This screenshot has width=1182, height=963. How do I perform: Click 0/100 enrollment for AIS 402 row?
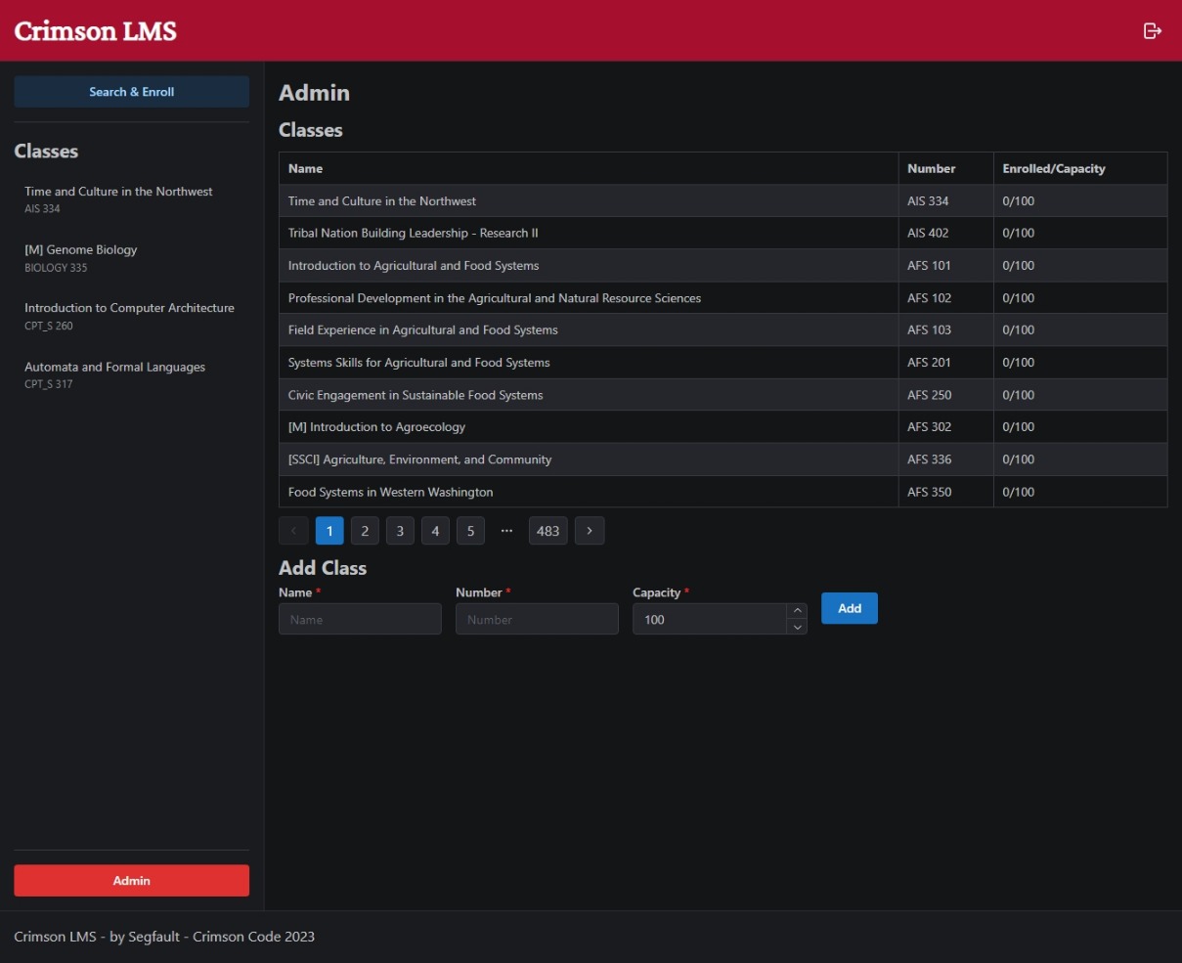1080,234
